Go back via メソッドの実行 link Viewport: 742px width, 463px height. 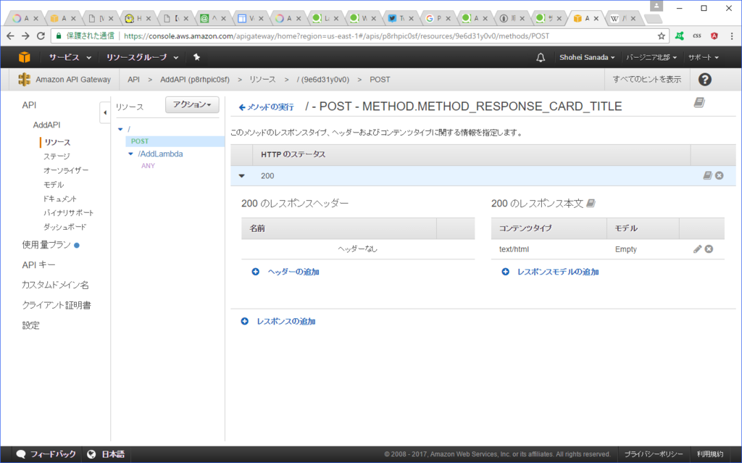click(x=267, y=107)
